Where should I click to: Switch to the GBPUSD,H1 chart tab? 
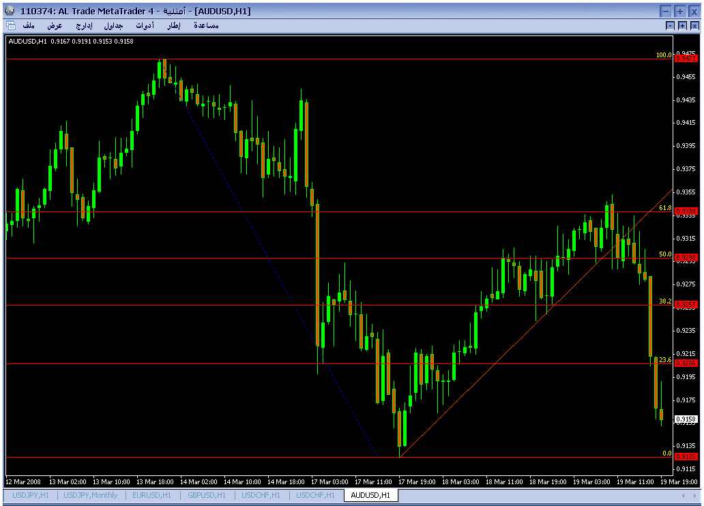click(x=207, y=495)
